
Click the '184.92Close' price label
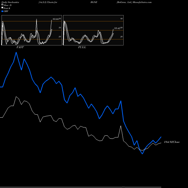pos(172,142)
